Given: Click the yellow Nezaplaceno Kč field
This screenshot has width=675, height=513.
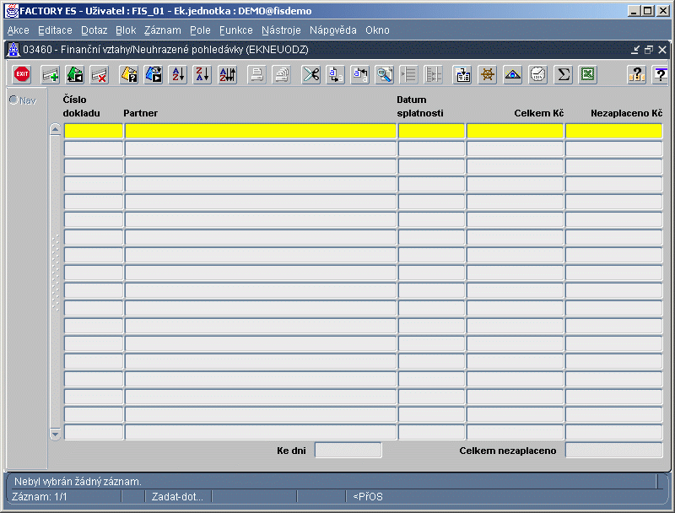Looking at the screenshot, I should pos(613,131).
